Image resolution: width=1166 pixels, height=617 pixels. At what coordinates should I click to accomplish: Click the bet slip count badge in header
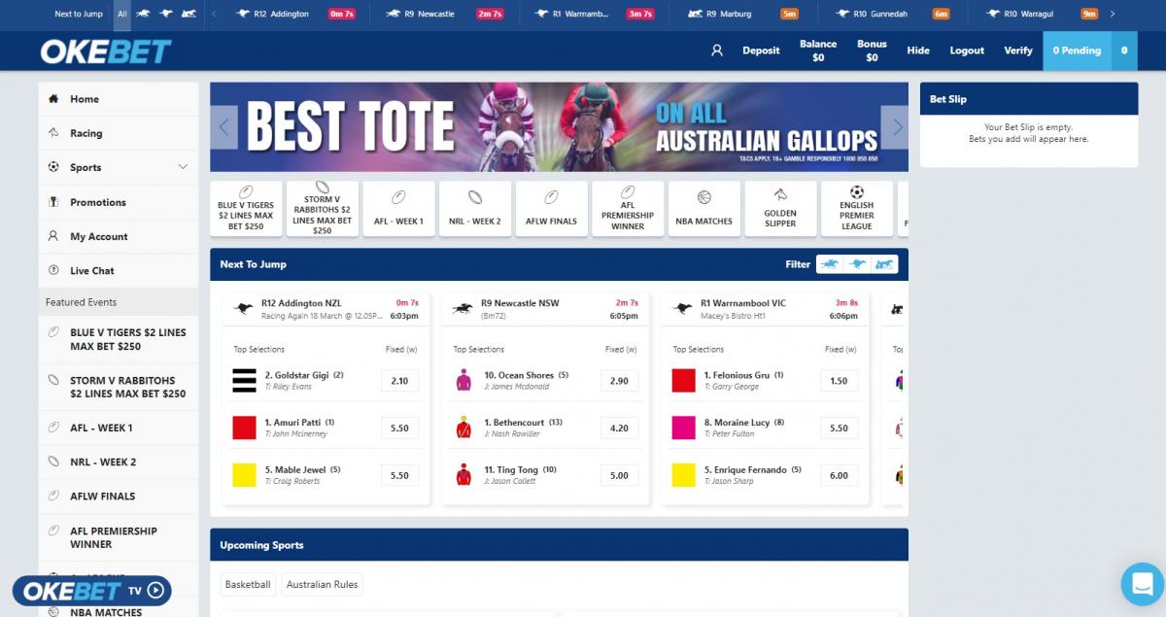[x=1124, y=51]
